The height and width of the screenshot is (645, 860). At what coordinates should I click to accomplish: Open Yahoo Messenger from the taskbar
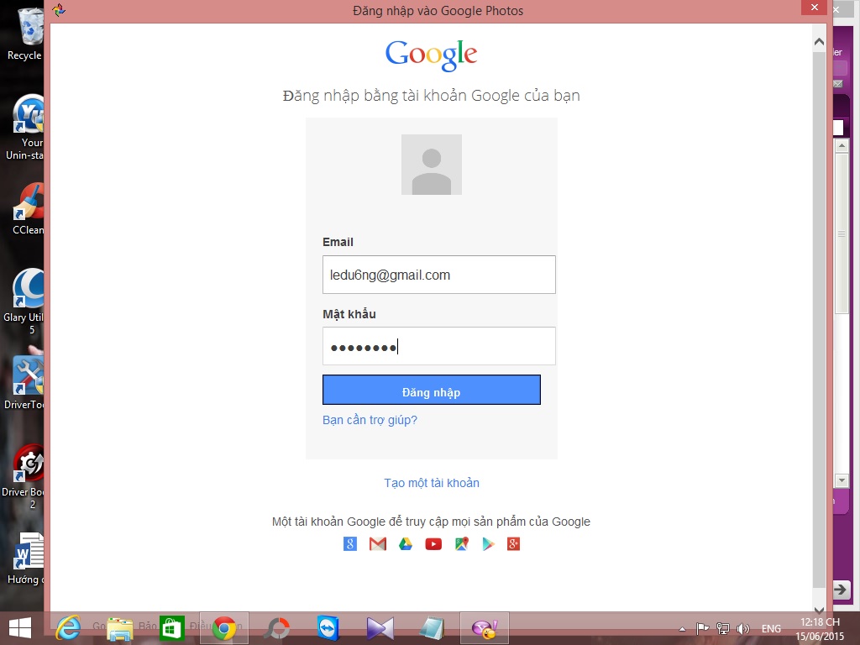pos(485,628)
